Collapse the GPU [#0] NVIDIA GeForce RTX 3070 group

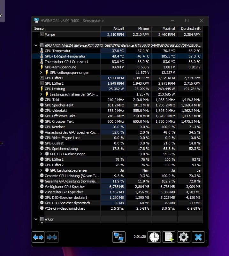tap(36, 45)
